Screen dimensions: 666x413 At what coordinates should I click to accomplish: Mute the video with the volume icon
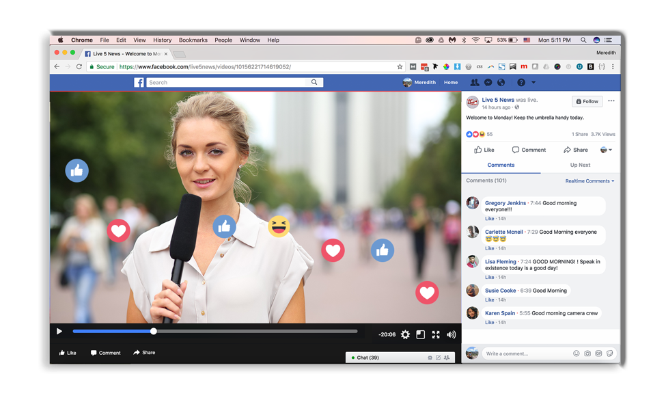pos(451,334)
